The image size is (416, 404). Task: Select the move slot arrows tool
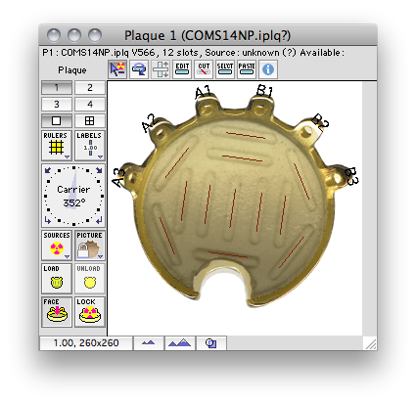pos(161,69)
